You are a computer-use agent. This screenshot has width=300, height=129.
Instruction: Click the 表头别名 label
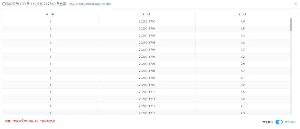[290, 122]
